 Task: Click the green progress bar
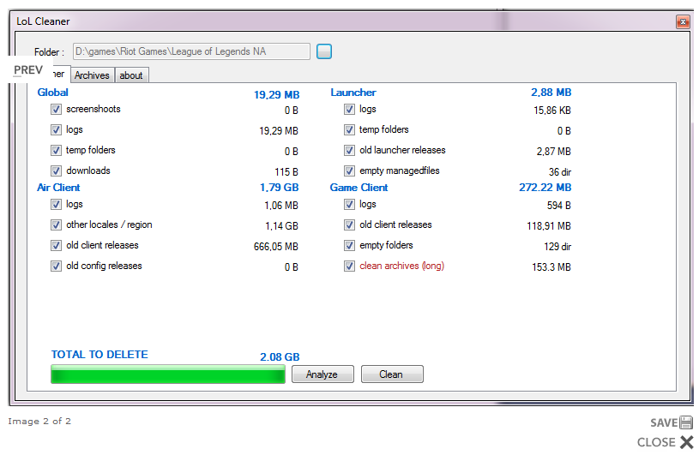coord(168,374)
